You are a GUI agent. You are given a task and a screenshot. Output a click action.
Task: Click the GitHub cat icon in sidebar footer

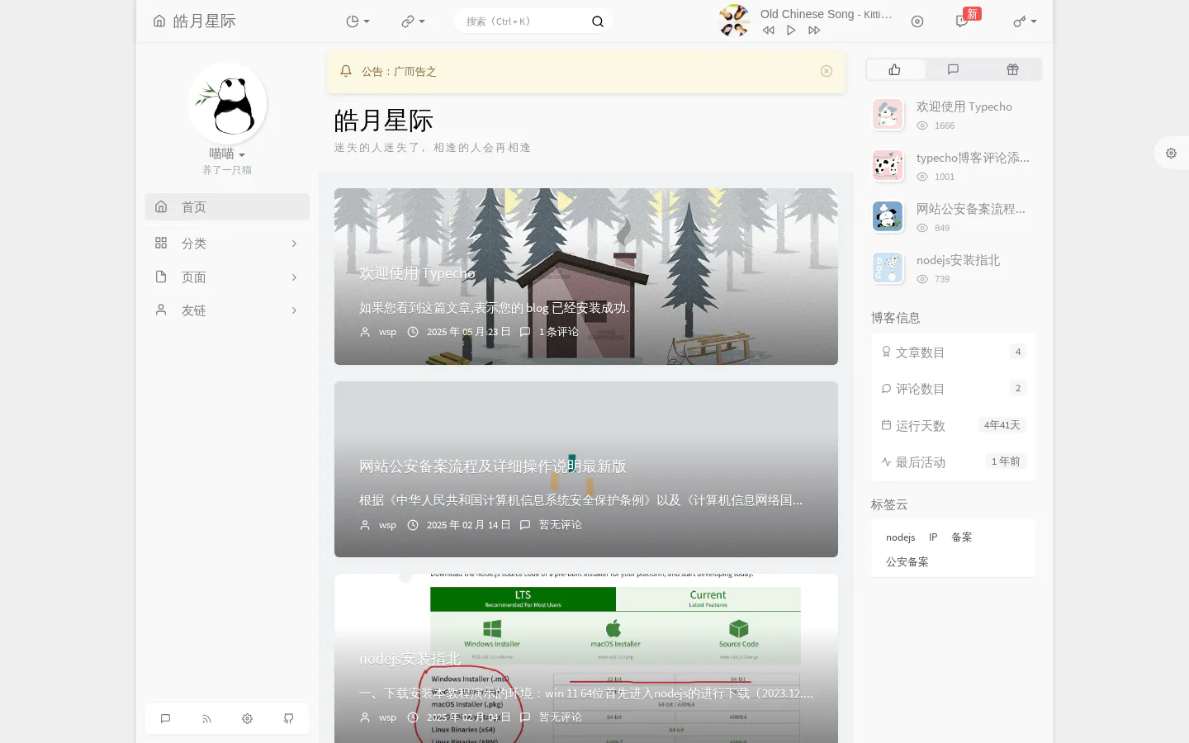[x=288, y=719]
